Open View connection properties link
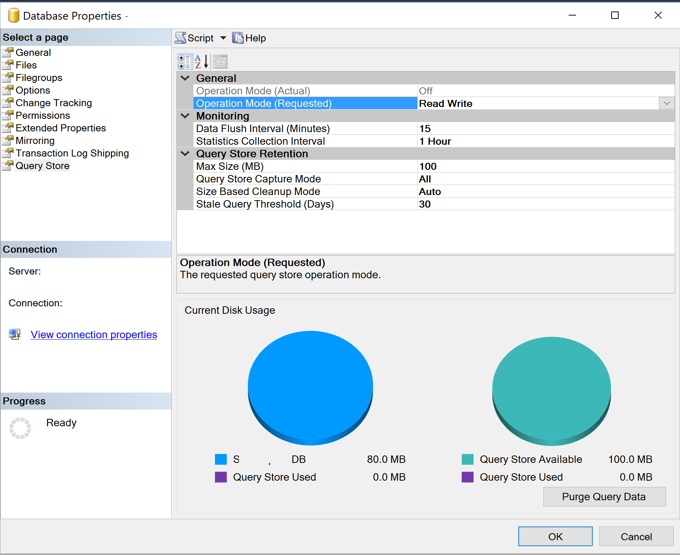 (x=94, y=334)
